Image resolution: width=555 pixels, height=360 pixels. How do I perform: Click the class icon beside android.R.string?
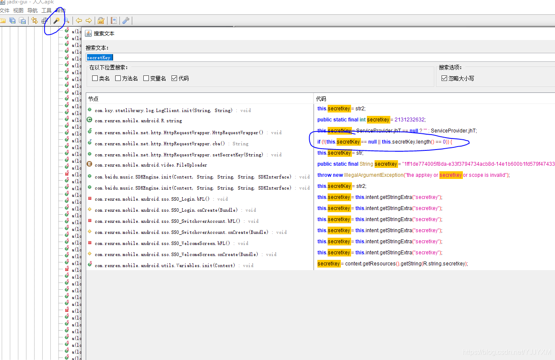point(90,121)
